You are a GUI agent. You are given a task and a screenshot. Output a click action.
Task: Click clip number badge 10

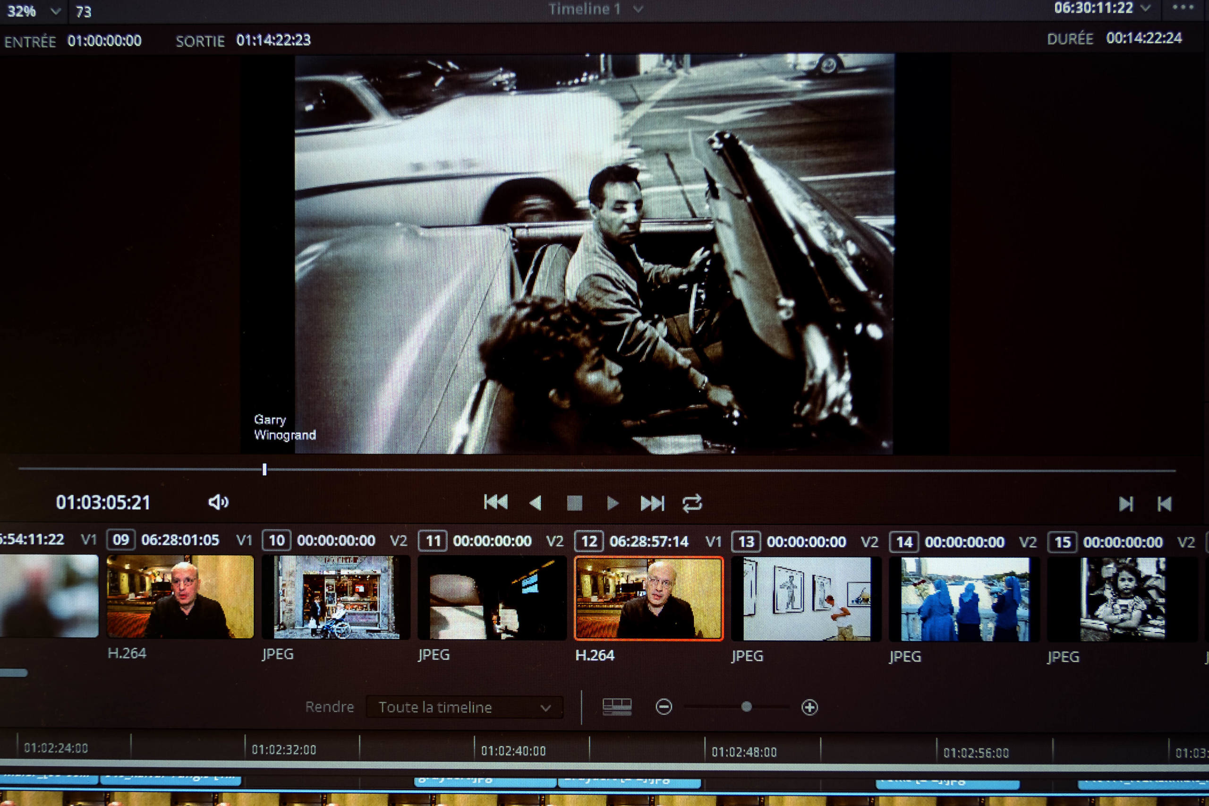276,540
